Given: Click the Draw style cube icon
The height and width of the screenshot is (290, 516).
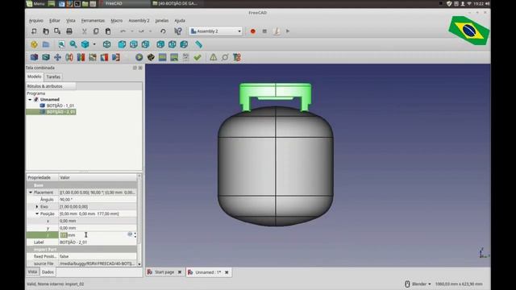Looking at the screenshot, I should pos(85,44).
